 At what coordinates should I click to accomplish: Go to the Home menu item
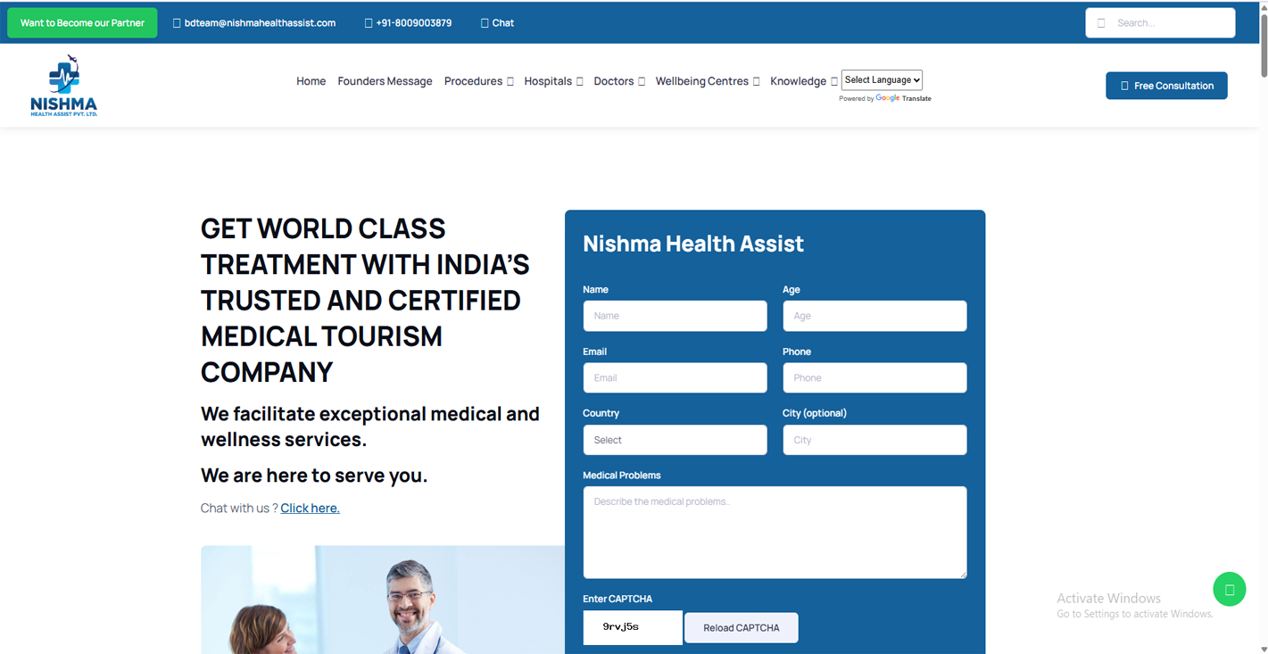(311, 80)
